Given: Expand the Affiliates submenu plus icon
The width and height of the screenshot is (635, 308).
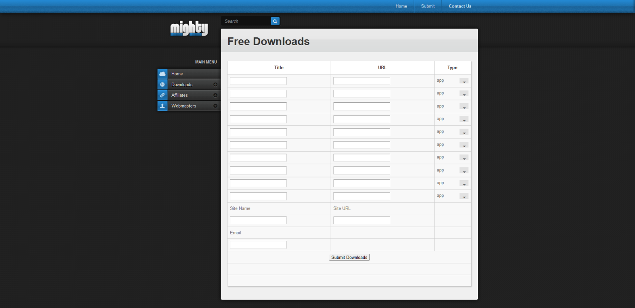Looking at the screenshot, I should 215,95.
